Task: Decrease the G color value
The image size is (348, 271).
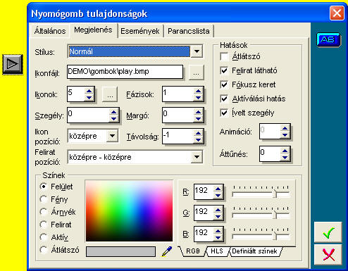Action: tap(218, 216)
